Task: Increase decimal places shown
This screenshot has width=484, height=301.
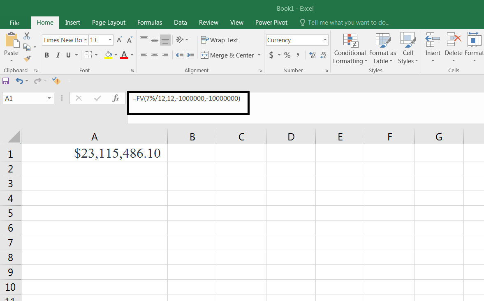Action: (313, 55)
